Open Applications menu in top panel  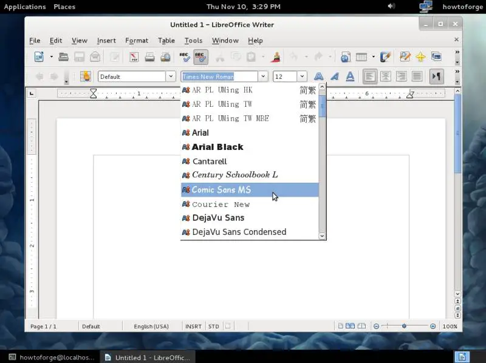25,7
